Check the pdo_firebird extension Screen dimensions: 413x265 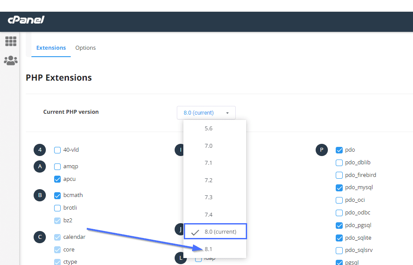pyautogui.click(x=339, y=175)
